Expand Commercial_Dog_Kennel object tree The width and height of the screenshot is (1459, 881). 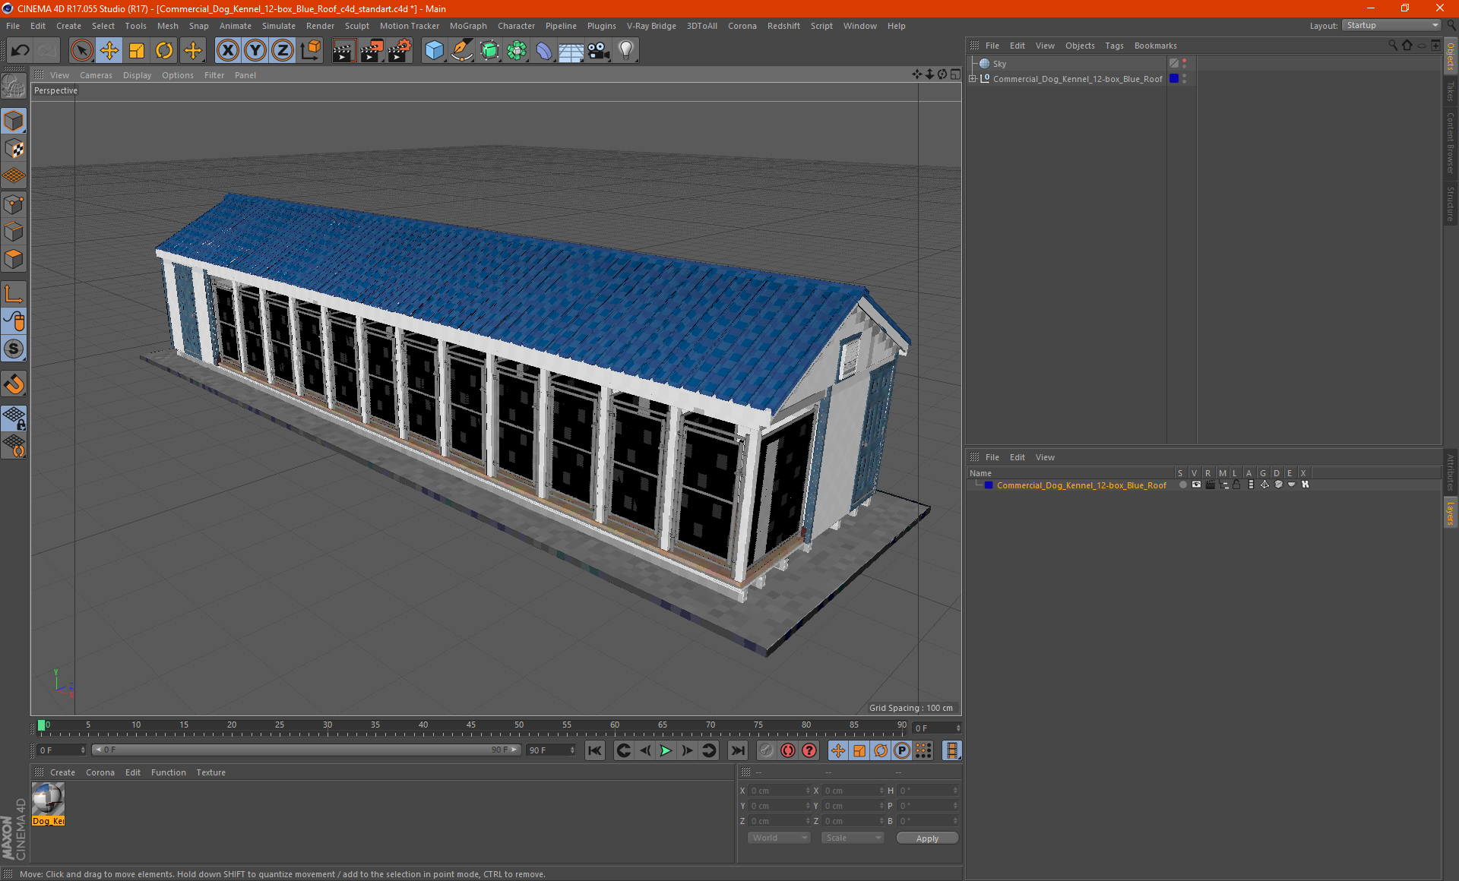coord(973,79)
